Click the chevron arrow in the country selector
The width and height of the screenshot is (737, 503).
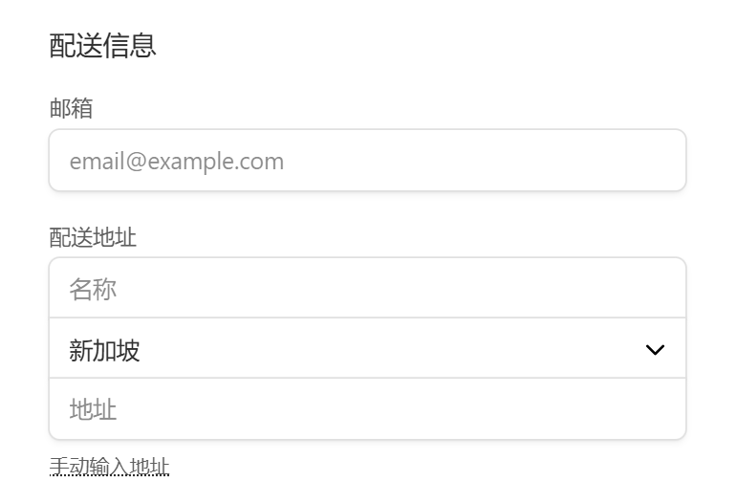[x=655, y=350]
